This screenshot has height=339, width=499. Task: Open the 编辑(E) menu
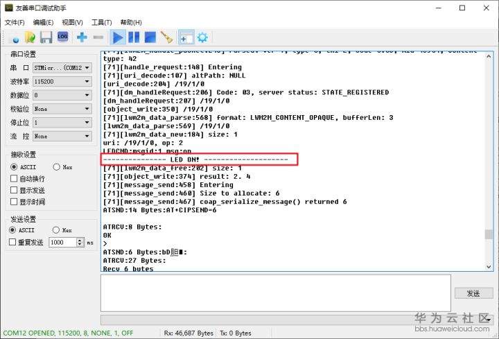click(x=43, y=22)
